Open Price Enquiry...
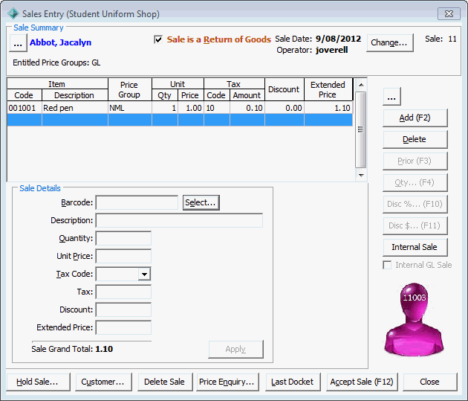 pyautogui.click(x=227, y=382)
